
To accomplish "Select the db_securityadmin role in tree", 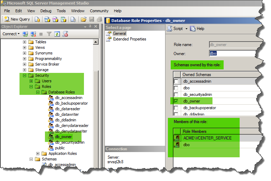I will pos(70,142).
